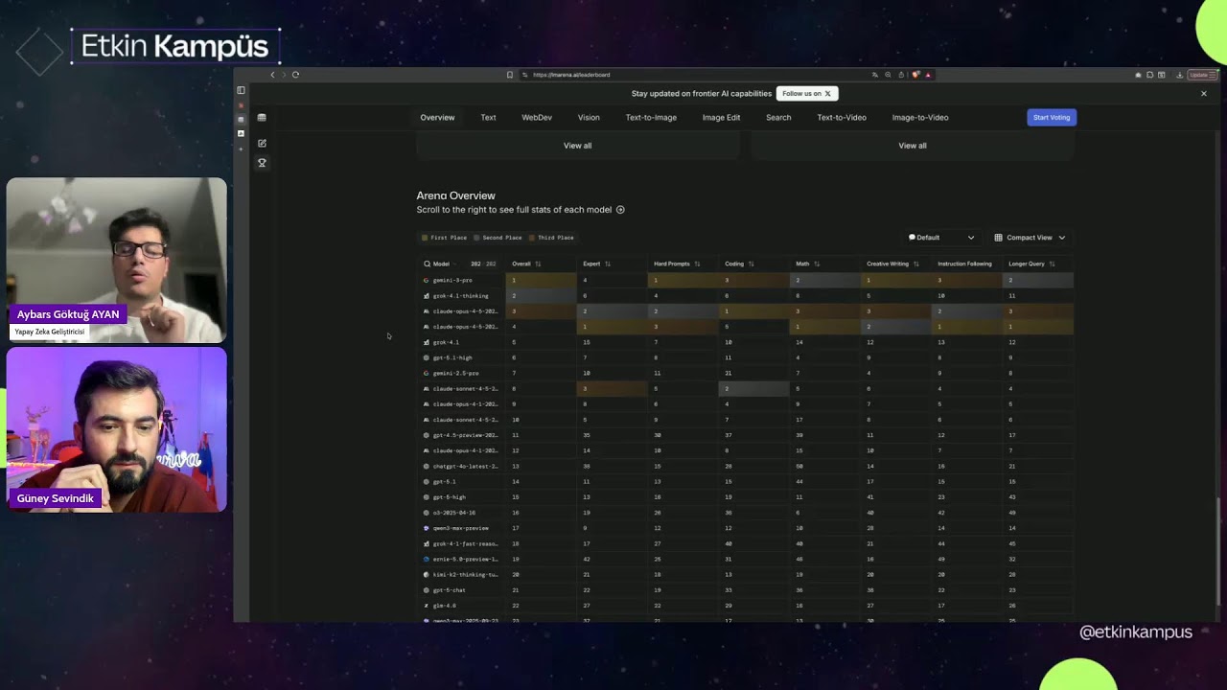Click the Instruction Following column header

[964, 264]
